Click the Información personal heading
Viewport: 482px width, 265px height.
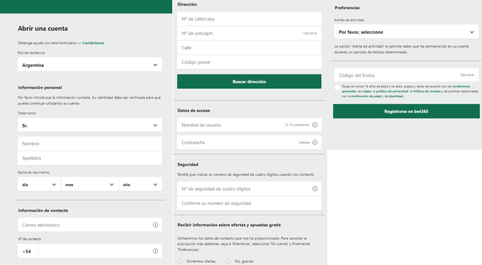coord(40,88)
